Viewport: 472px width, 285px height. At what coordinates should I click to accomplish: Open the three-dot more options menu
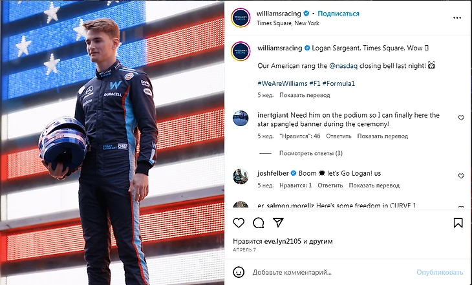coord(457,17)
